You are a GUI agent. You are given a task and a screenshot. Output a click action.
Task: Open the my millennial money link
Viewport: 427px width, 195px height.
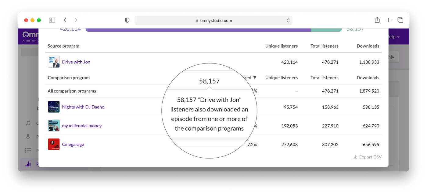(82, 126)
